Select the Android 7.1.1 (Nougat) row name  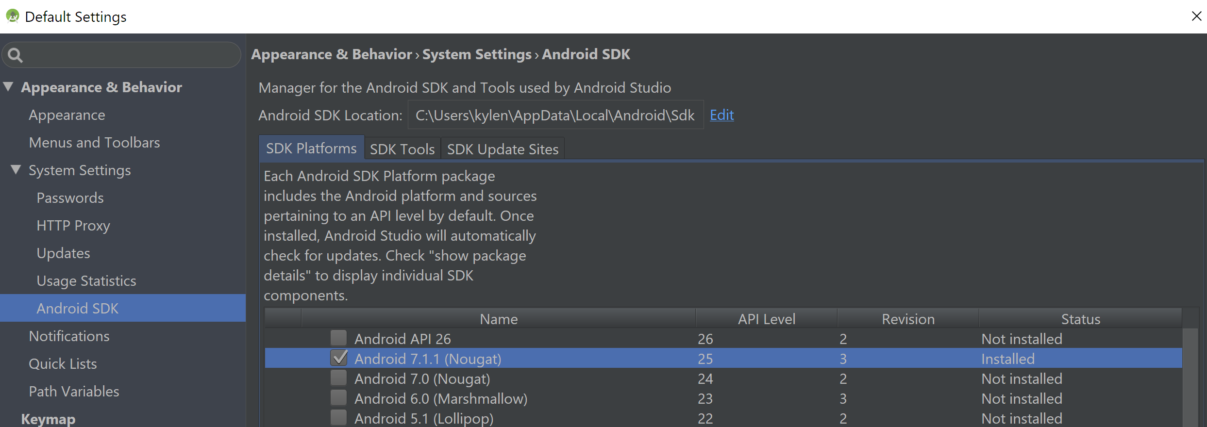coord(428,359)
